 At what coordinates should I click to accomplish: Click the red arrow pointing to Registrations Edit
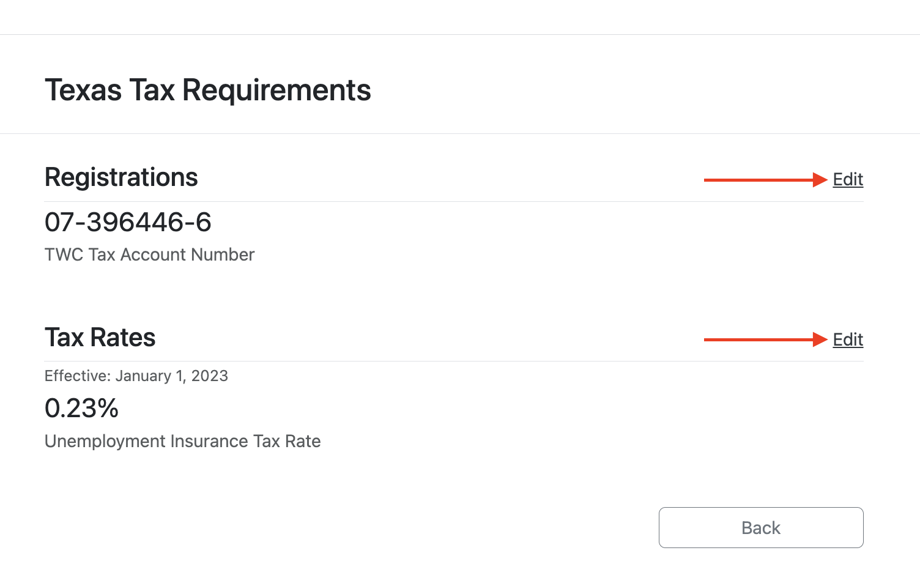point(765,180)
